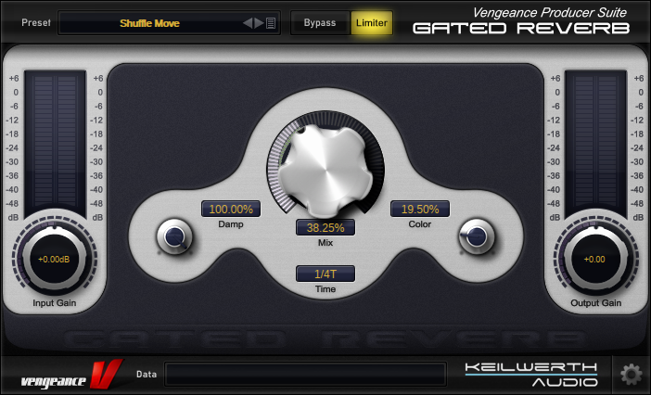Click the Color value field 19.50%
The image size is (651, 395).
click(x=420, y=209)
